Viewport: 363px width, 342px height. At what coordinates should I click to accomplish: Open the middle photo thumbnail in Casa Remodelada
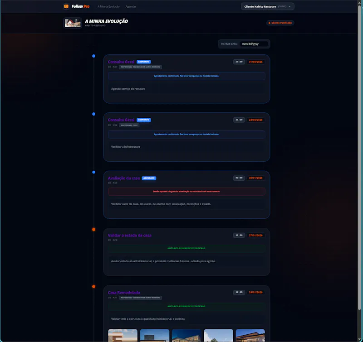(x=186, y=335)
